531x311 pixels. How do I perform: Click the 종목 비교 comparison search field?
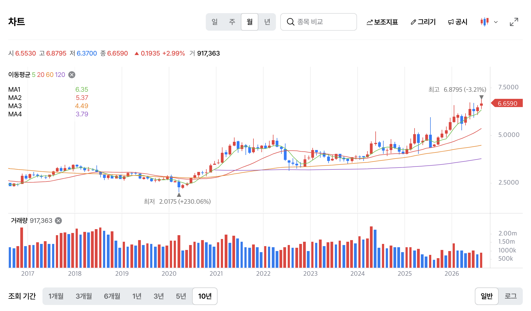319,22
